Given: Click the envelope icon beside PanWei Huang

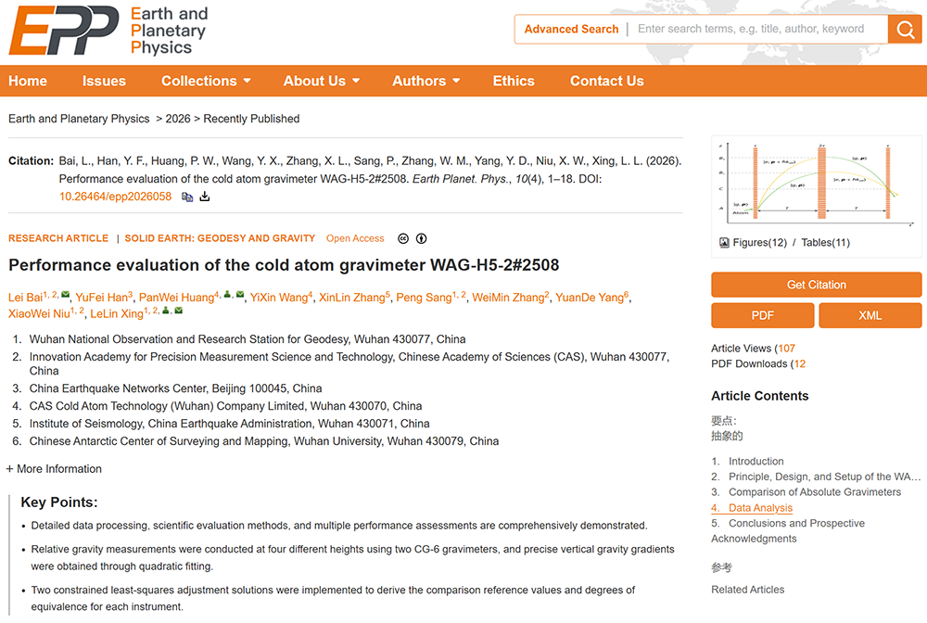Looking at the screenshot, I should click(x=240, y=295).
